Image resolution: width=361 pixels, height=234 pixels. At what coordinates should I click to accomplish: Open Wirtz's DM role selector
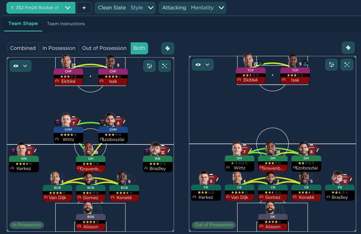(239, 158)
